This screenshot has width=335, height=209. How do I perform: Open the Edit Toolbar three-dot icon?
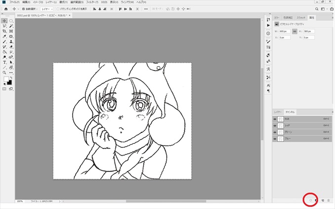click(x=11, y=73)
